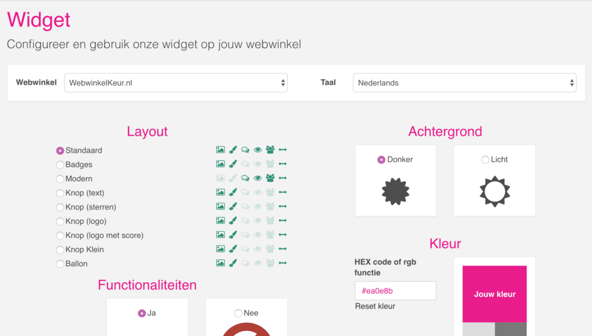
Task: Click the comments icon in the Modern row
Action: coord(245,178)
